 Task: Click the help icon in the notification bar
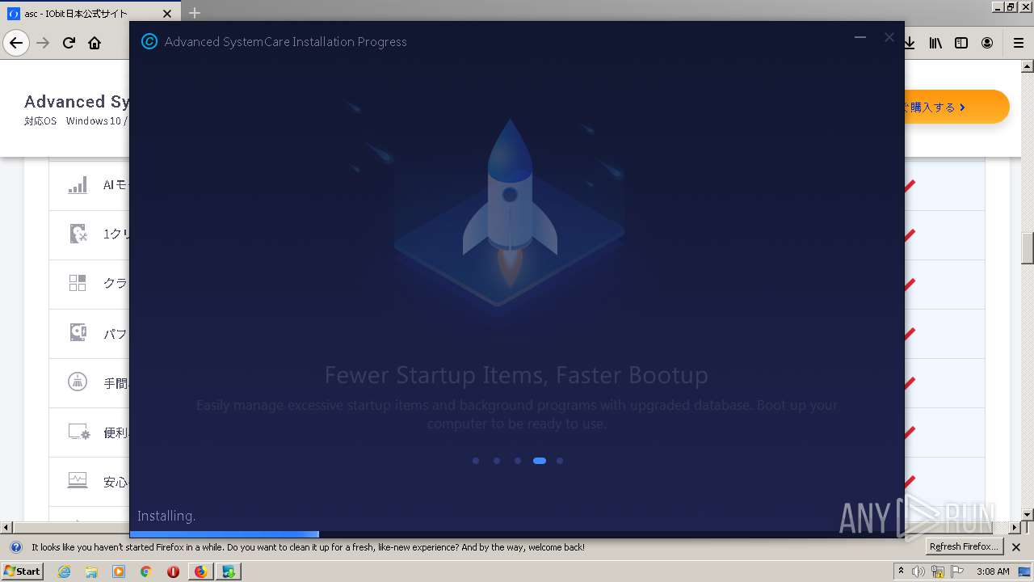[x=15, y=547]
